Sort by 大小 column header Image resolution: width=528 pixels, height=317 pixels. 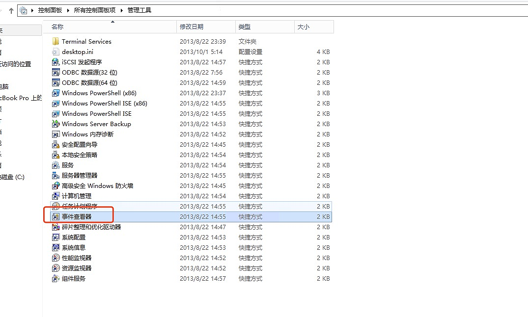[x=304, y=27]
